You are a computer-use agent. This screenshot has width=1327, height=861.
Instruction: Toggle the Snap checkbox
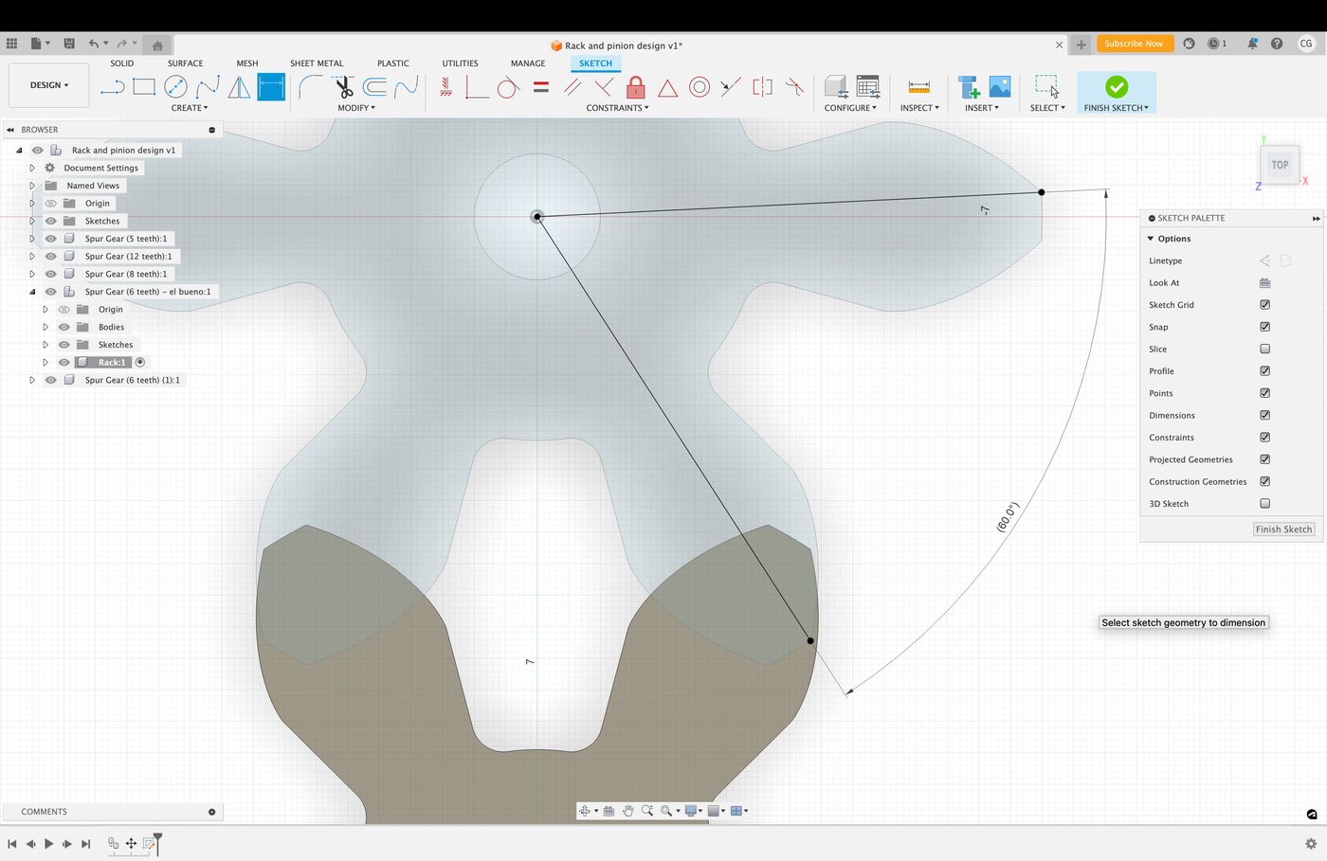tap(1264, 327)
